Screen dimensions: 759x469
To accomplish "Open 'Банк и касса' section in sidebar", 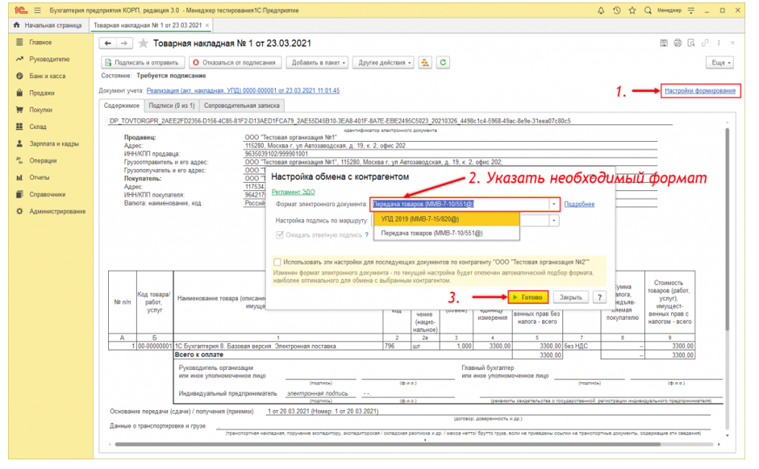I will (47, 76).
